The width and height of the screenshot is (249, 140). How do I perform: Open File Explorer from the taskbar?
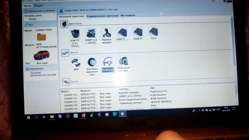pyautogui.click(x=52, y=117)
